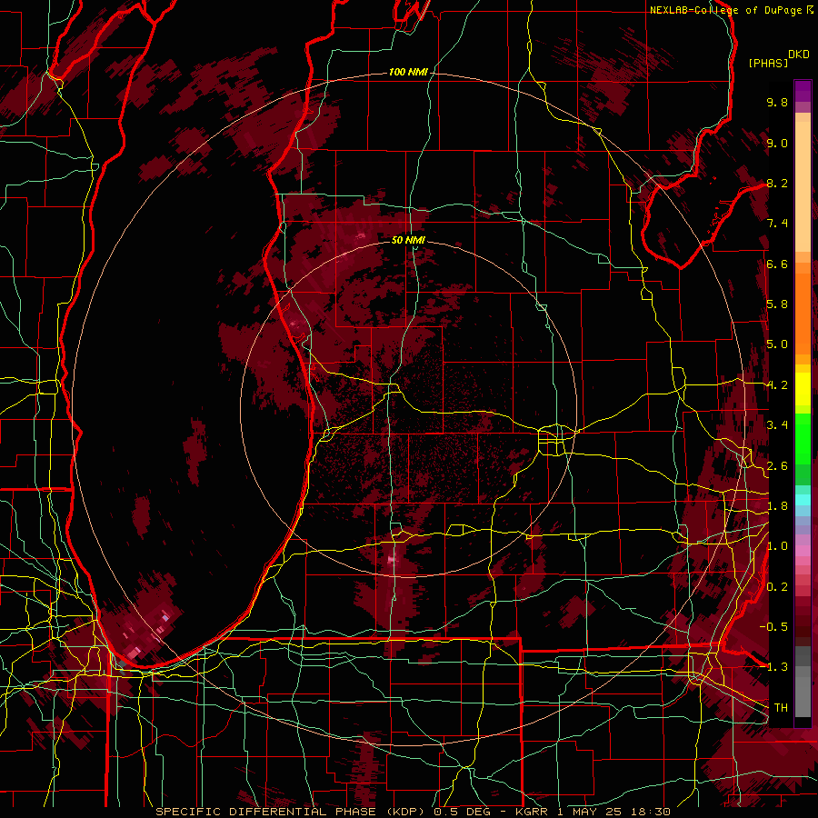Select the 5.8 legend value
The width and height of the screenshot is (818, 818).
coord(777,304)
